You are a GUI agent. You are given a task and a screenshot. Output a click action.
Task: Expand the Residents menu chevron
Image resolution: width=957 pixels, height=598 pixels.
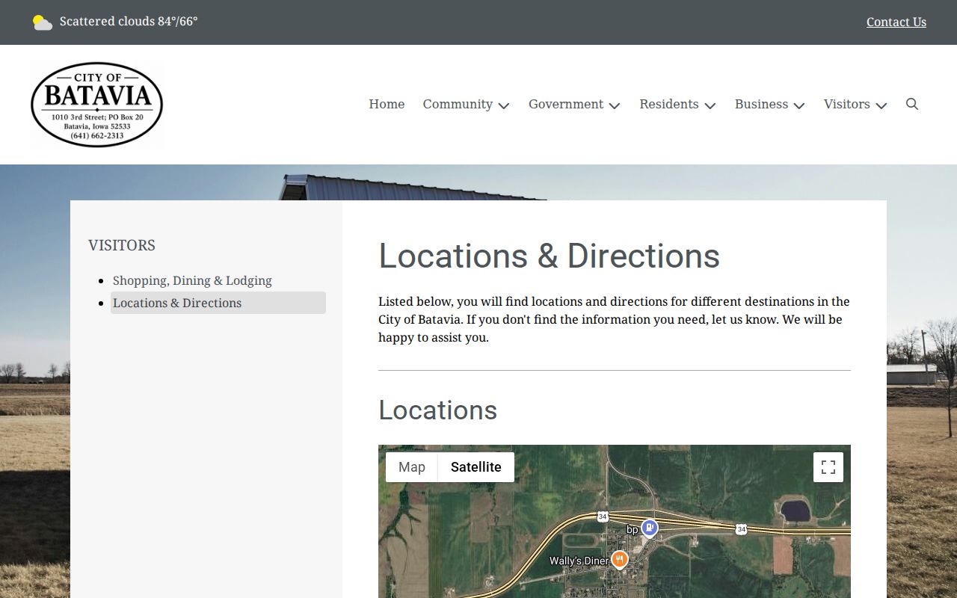click(x=710, y=105)
